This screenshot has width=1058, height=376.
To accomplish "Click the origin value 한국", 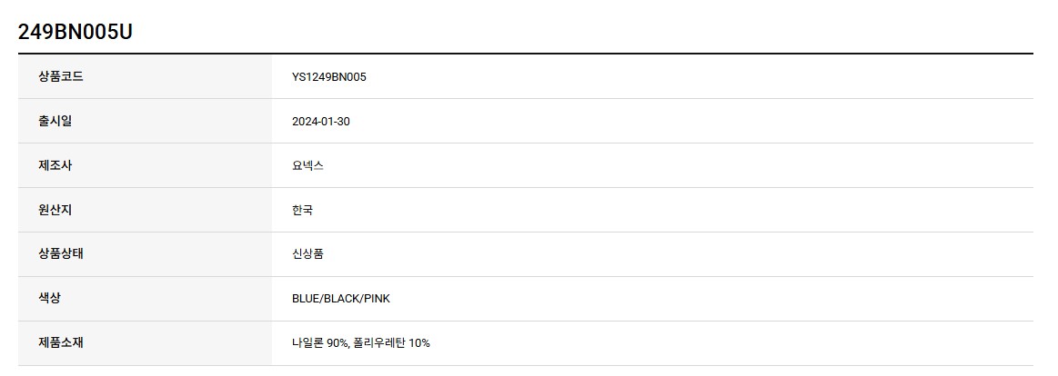I will [302, 210].
